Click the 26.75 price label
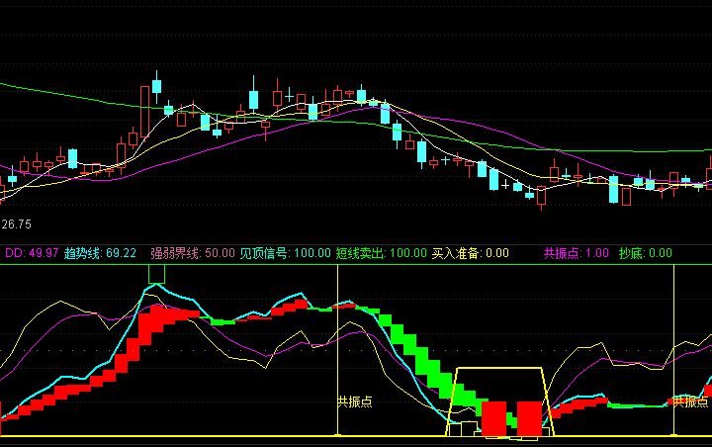This screenshot has width=712, height=447. point(17,223)
